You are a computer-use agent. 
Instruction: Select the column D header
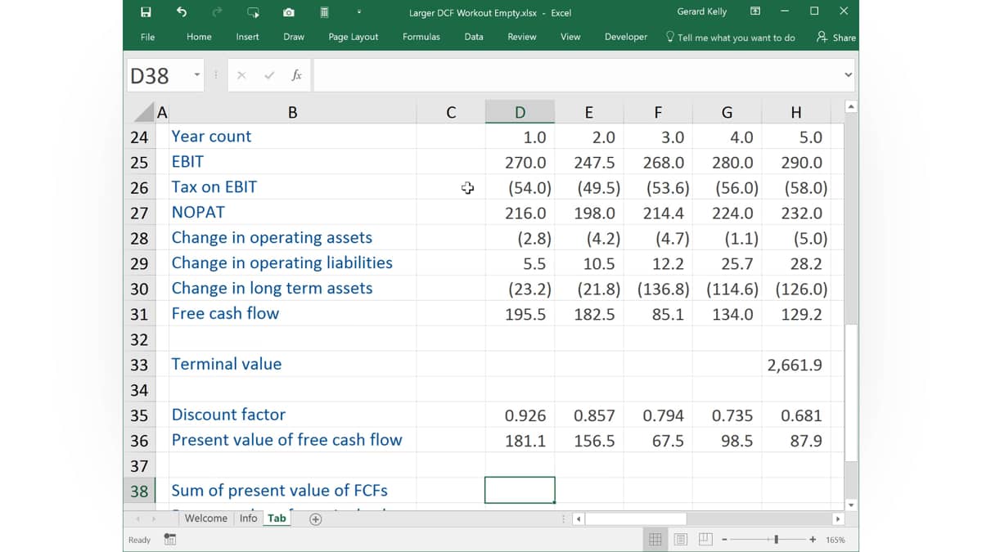tap(520, 113)
